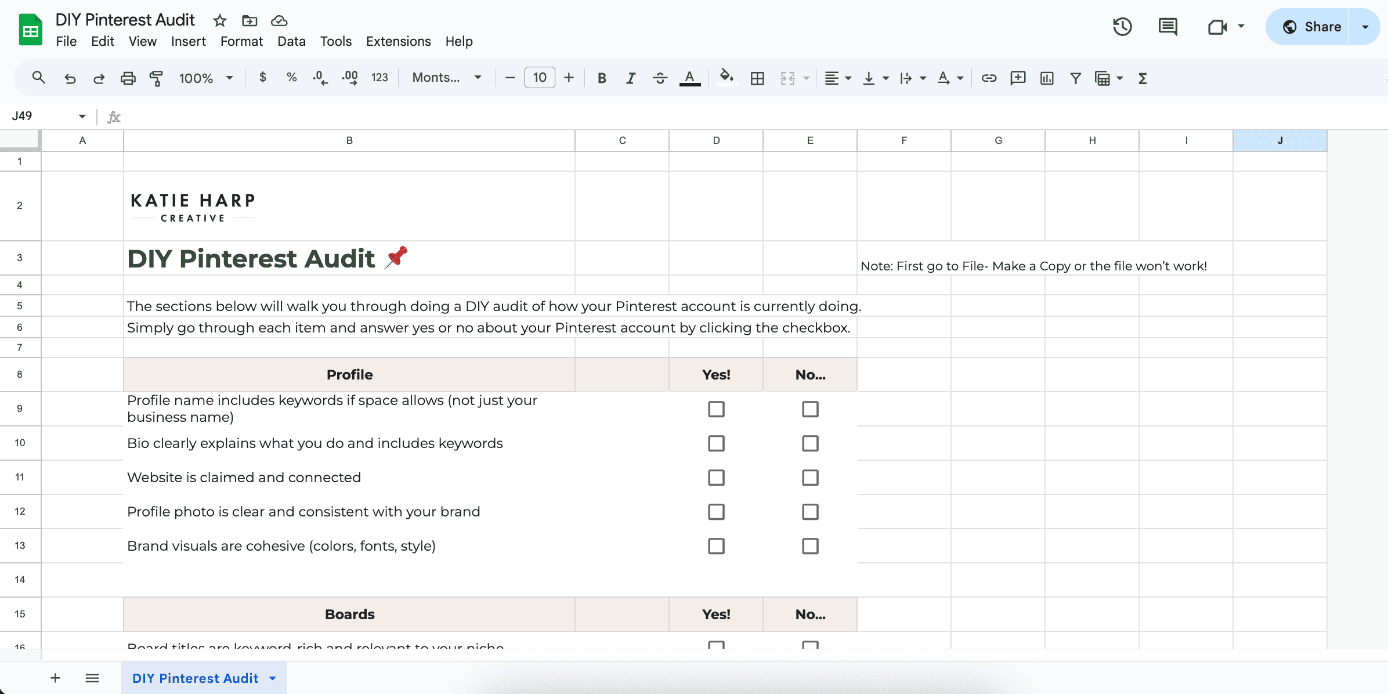The image size is (1388, 694).
Task: Open the Share options dropdown arrow
Action: pos(1365,27)
